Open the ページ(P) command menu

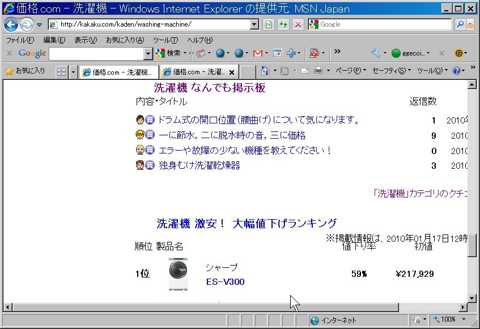tap(351, 71)
